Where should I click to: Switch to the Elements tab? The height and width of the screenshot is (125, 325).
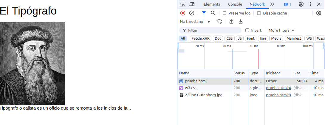pos(212,4)
